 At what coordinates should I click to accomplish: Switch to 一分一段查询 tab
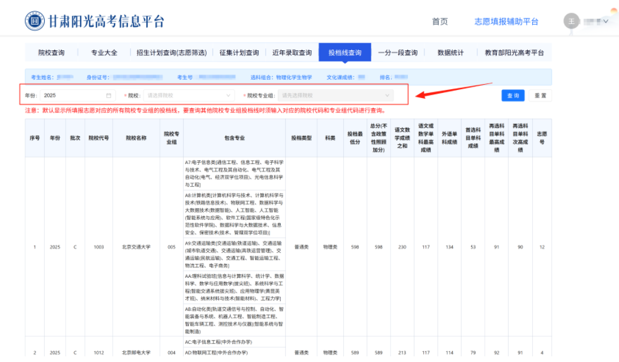pyautogui.click(x=397, y=53)
